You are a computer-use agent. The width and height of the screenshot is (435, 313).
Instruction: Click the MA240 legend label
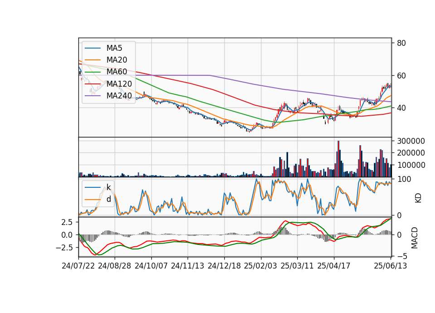[119, 96]
